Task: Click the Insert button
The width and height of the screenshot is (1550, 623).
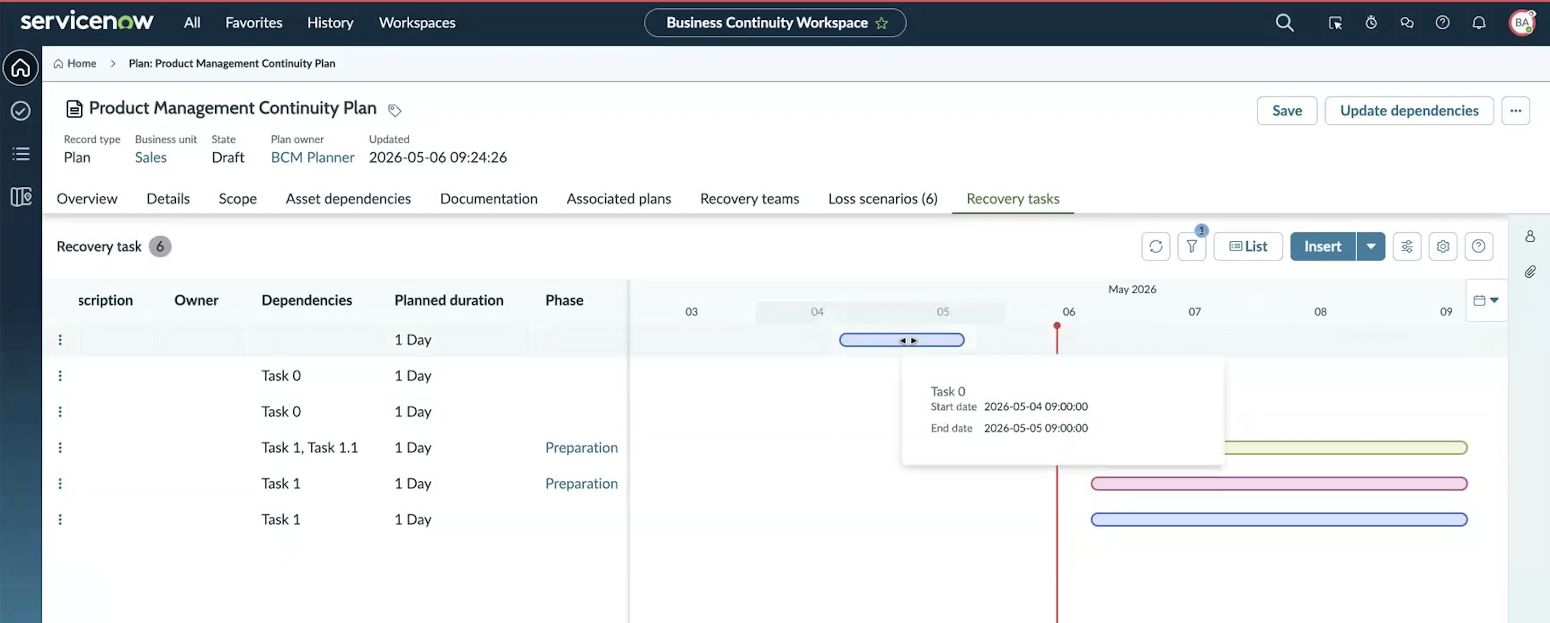Action: click(x=1322, y=246)
